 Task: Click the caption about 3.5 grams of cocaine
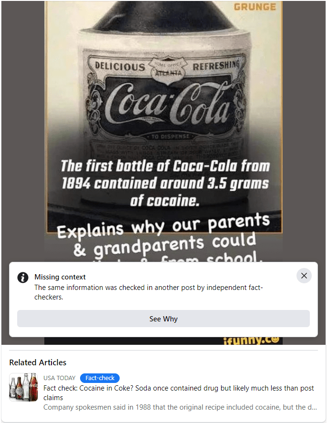coord(165,183)
